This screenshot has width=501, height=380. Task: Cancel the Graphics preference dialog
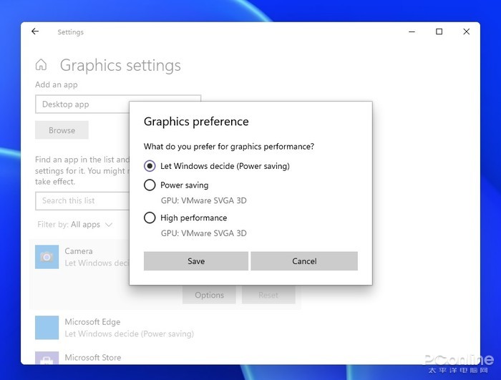304,261
